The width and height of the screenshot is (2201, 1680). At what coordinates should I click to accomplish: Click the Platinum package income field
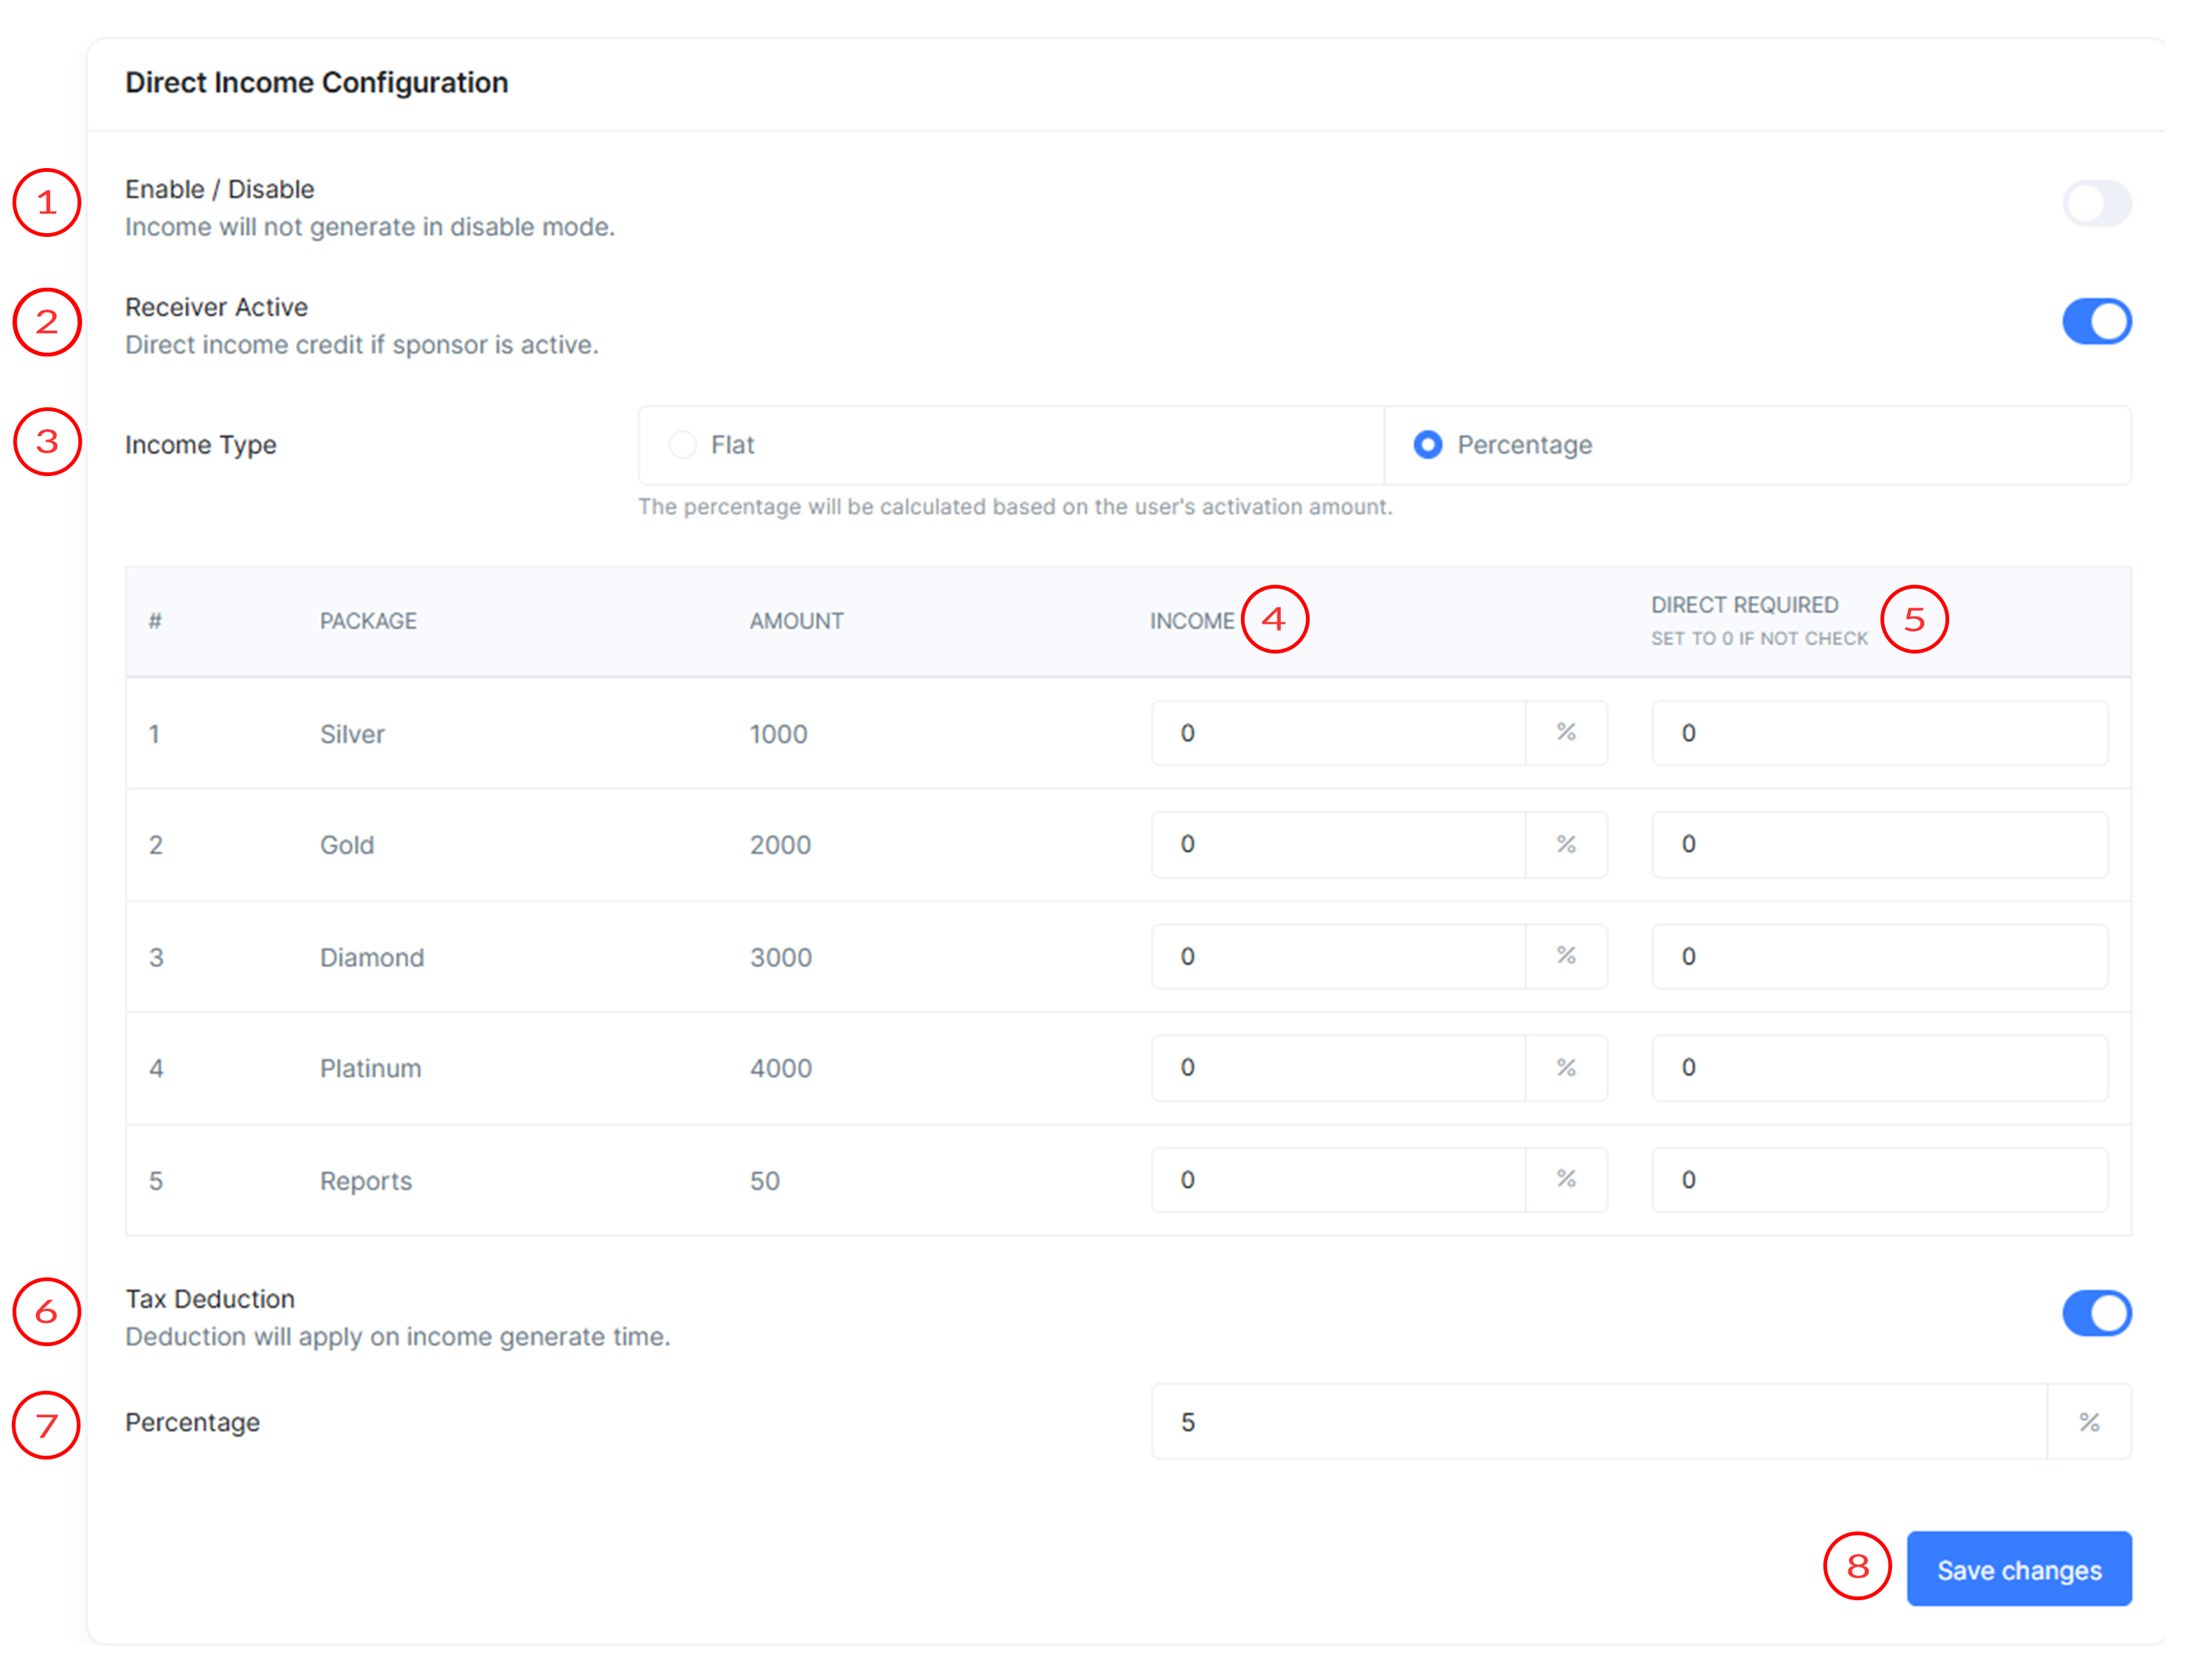[1337, 1068]
